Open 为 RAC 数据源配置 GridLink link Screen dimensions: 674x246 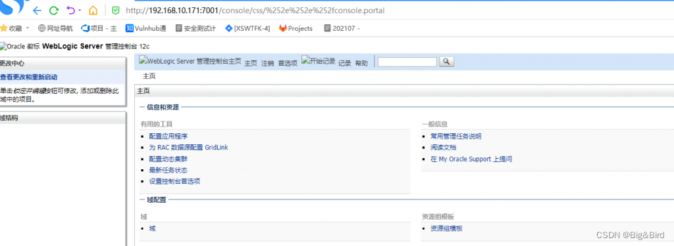188,148
